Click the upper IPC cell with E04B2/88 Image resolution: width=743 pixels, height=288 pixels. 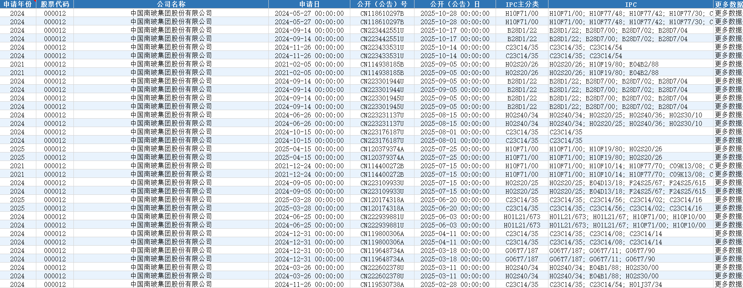click(x=631, y=64)
